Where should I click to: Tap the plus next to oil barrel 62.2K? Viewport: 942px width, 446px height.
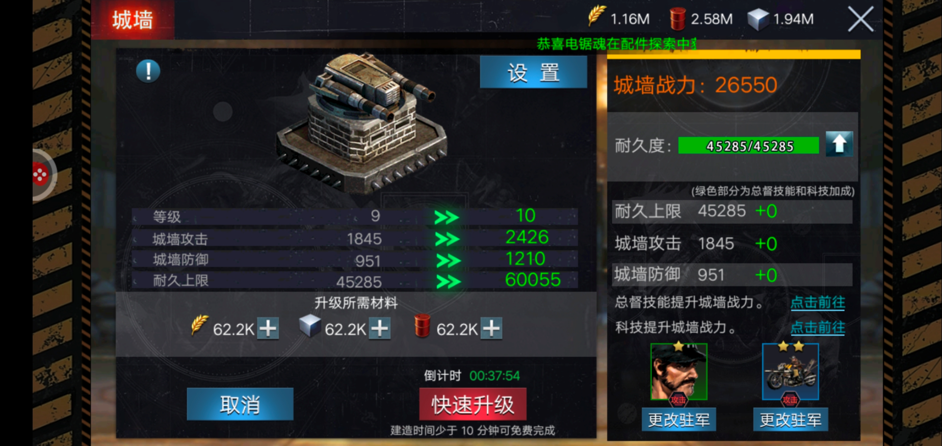pyautogui.click(x=491, y=328)
